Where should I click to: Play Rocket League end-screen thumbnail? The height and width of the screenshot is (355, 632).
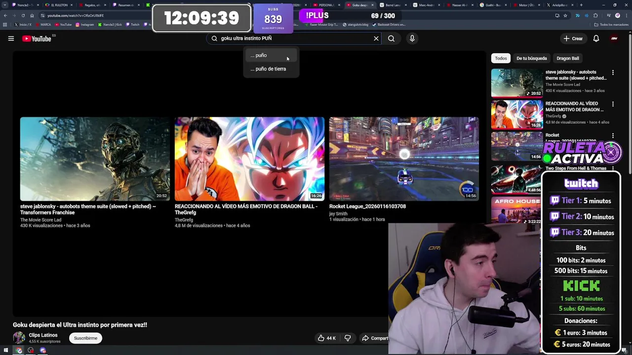tap(404, 159)
